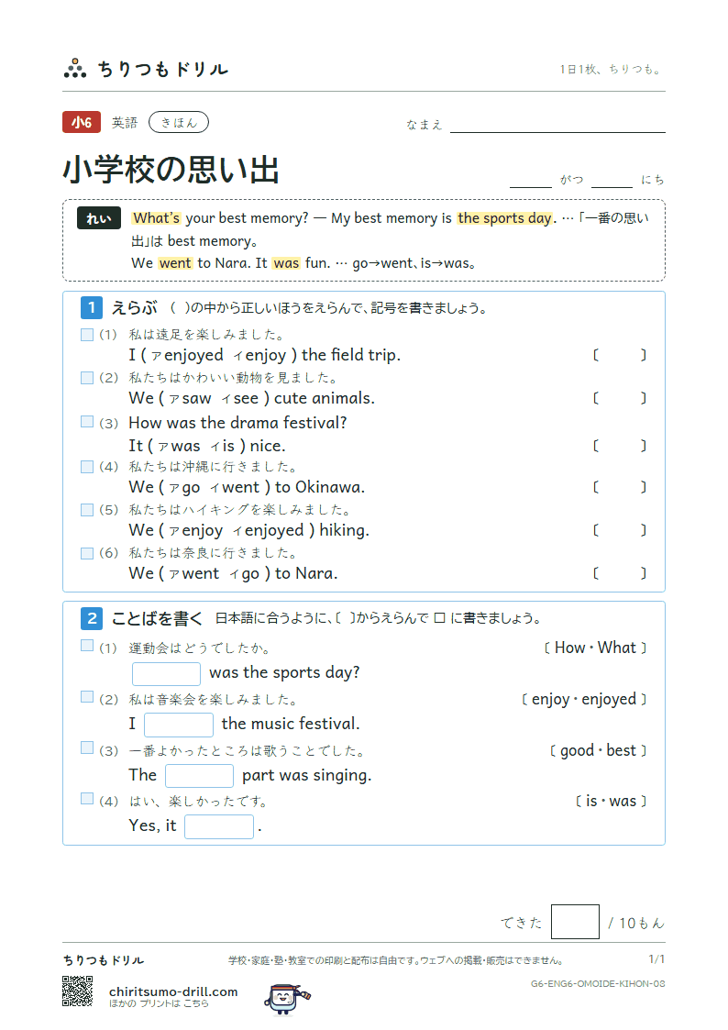The height and width of the screenshot is (1030, 728).
Task: Check box for question 2-(2) music festival
Action: coord(87,697)
